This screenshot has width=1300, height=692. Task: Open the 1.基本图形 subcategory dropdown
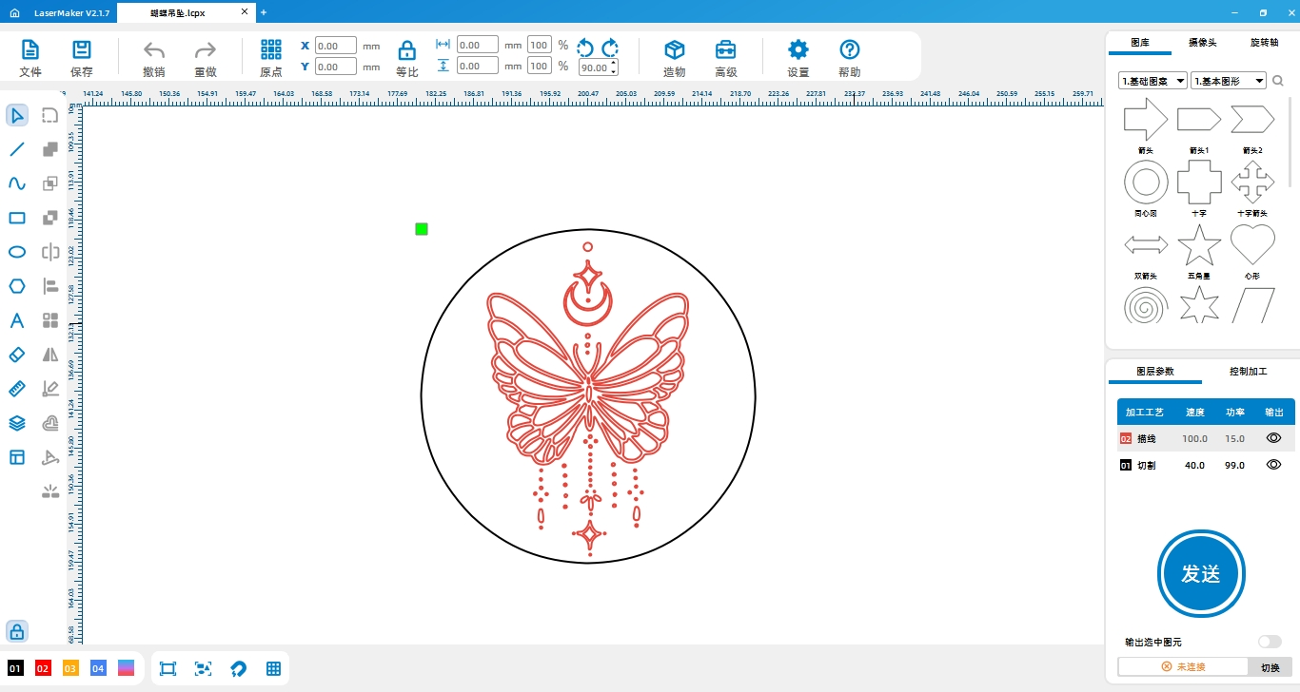click(1229, 81)
